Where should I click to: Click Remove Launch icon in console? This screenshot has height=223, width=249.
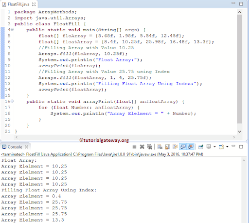142,147
